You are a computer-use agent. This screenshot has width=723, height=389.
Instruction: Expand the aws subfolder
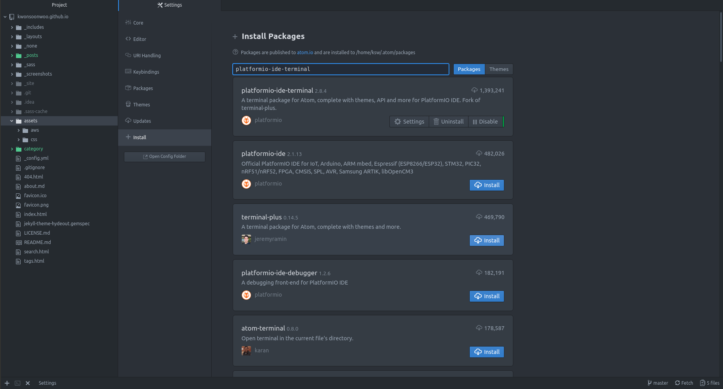[x=19, y=130]
